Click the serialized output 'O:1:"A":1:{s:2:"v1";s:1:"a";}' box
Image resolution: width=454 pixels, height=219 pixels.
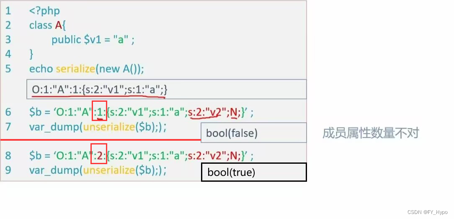(167, 89)
